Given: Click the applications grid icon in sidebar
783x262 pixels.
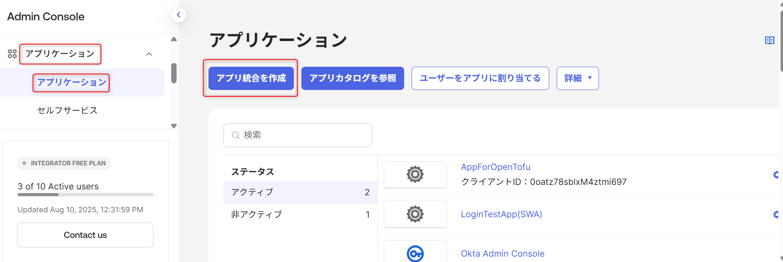Looking at the screenshot, I should coord(12,54).
